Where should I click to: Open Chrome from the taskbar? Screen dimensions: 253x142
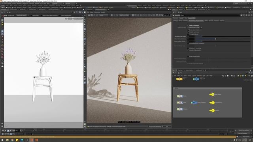coord(12,140)
